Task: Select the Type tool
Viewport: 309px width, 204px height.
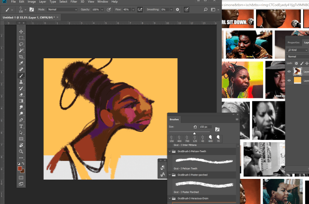Action: (x=21, y=126)
